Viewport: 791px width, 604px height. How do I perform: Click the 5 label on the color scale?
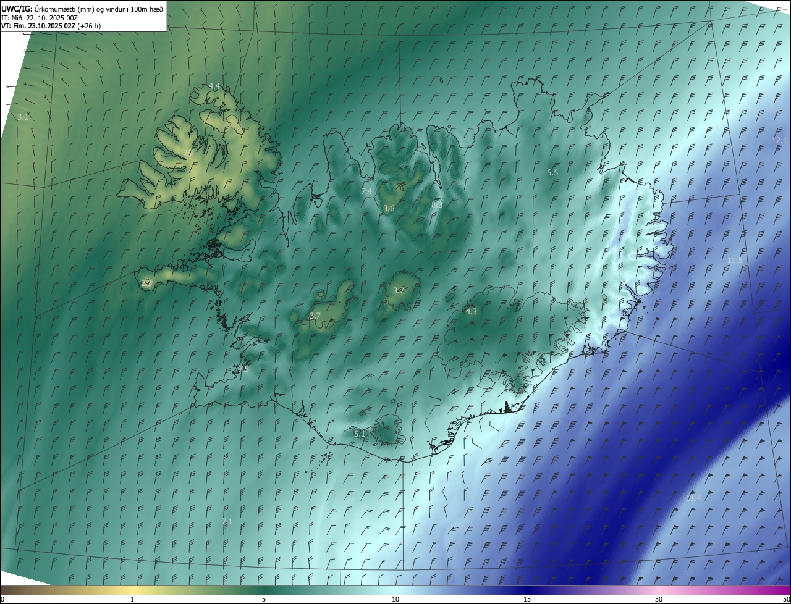point(264,599)
